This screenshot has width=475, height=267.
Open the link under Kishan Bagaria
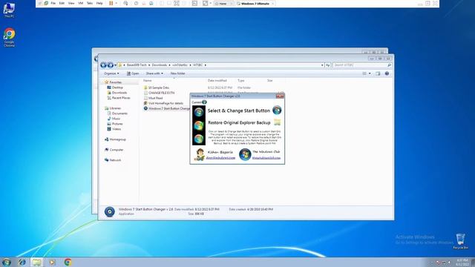220,158
